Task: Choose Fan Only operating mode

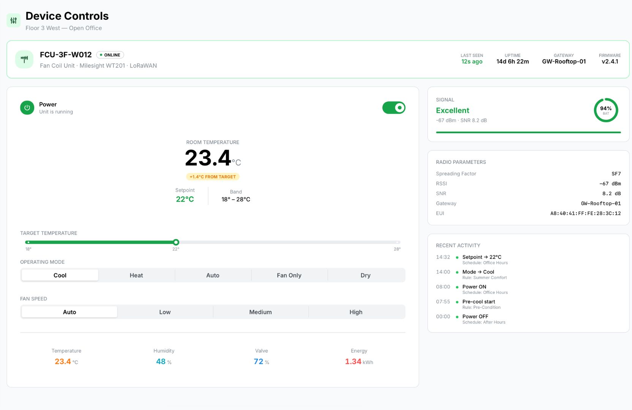Action: [x=289, y=275]
